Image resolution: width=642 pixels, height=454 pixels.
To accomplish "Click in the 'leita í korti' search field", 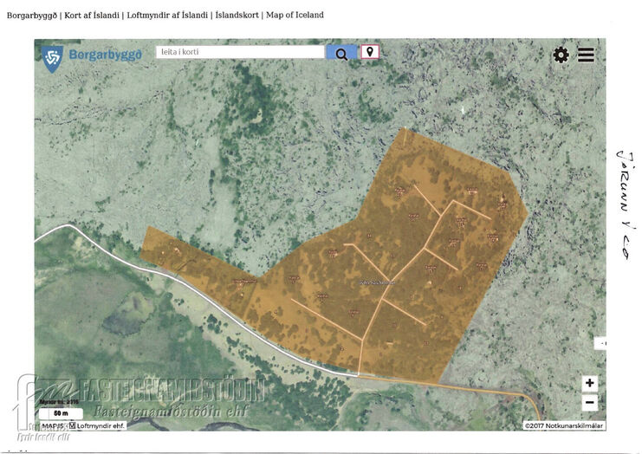I will [240, 52].
